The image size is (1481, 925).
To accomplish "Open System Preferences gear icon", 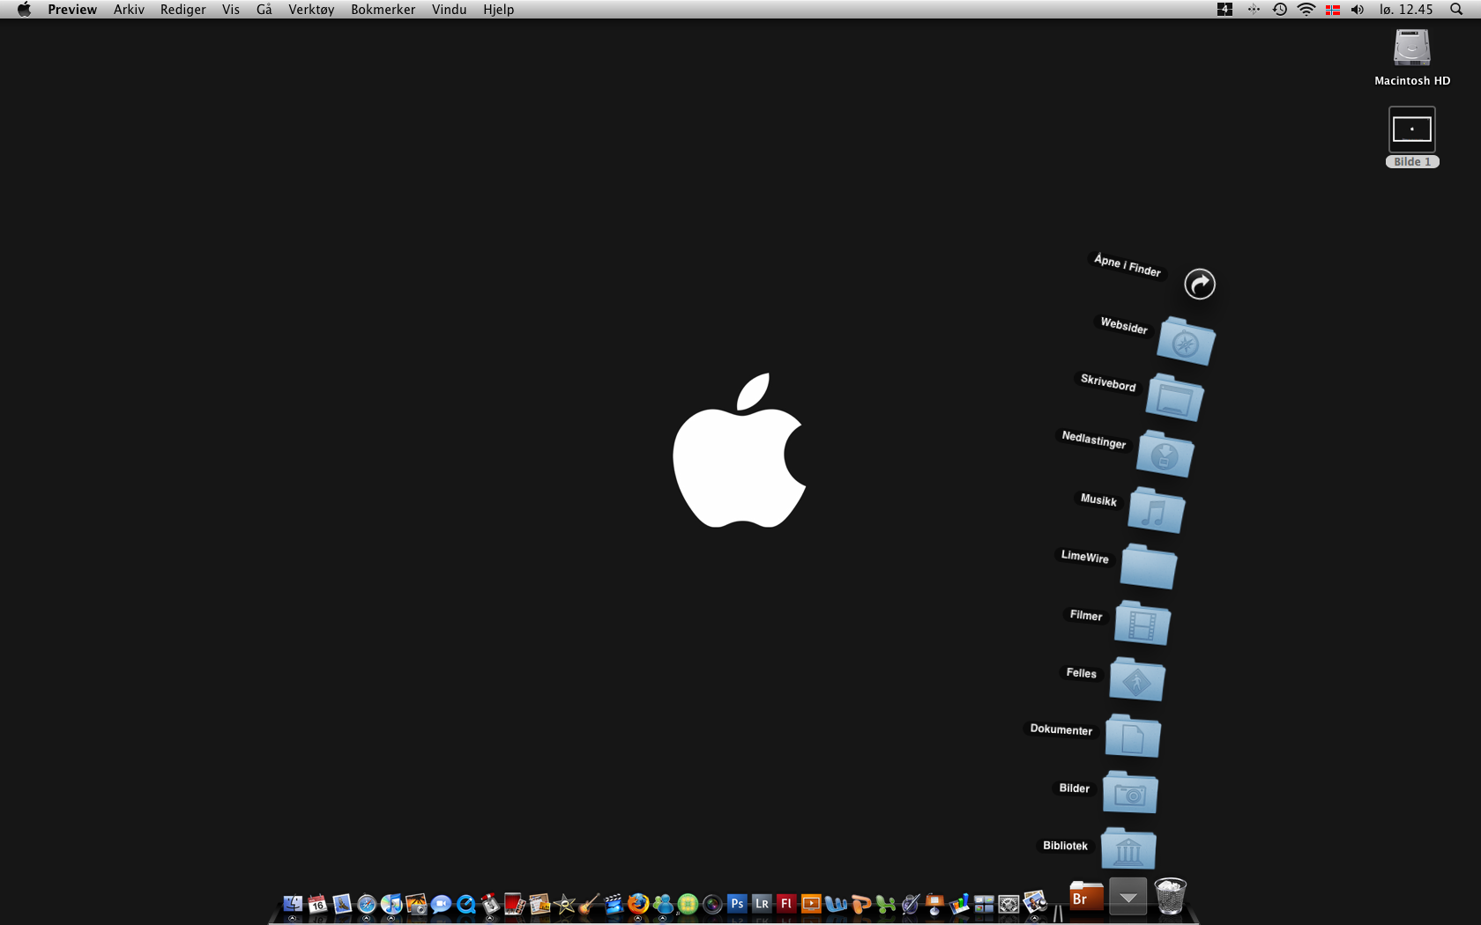I will pos(1008,904).
